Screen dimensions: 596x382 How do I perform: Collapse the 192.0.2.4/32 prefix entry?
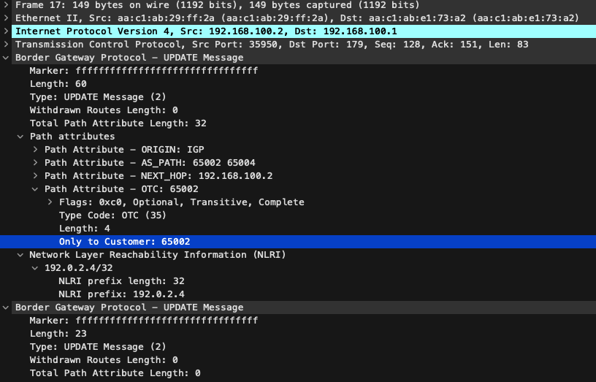click(x=35, y=268)
